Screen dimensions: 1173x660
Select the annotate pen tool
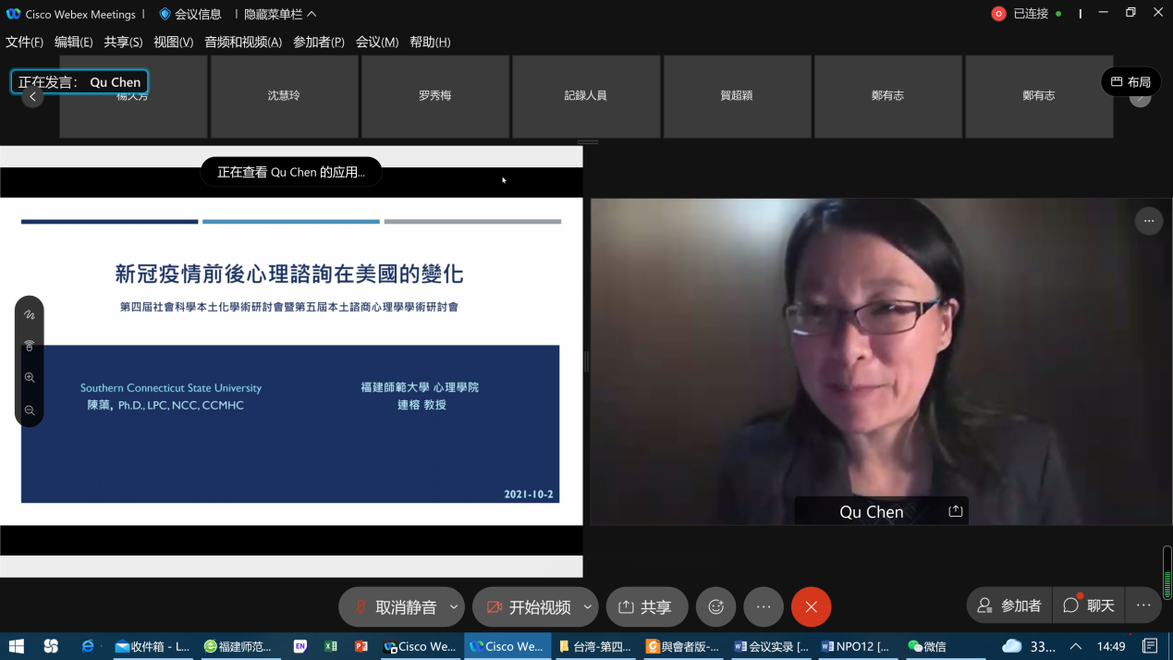[x=30, y=314]
